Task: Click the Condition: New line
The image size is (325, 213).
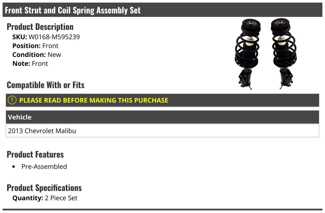Action: pos(37,55)
